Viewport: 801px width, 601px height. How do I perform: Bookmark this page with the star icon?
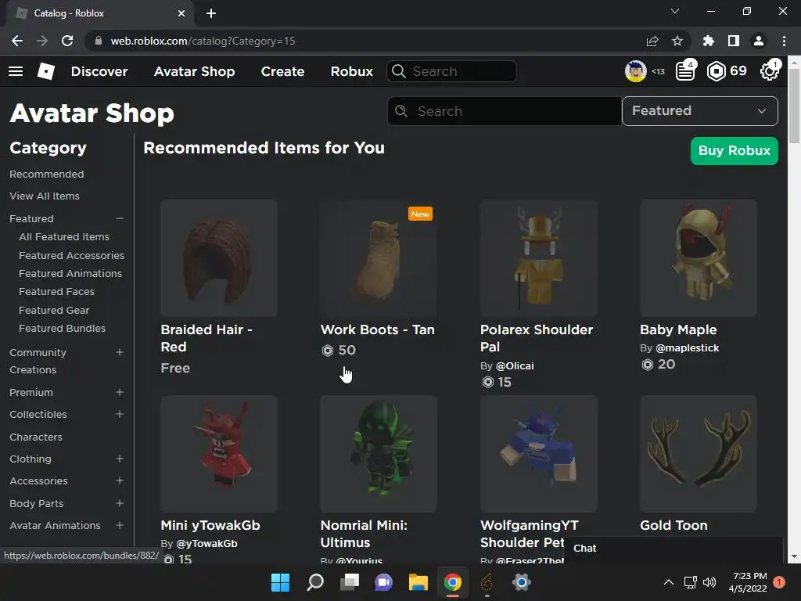coord(677,41)
